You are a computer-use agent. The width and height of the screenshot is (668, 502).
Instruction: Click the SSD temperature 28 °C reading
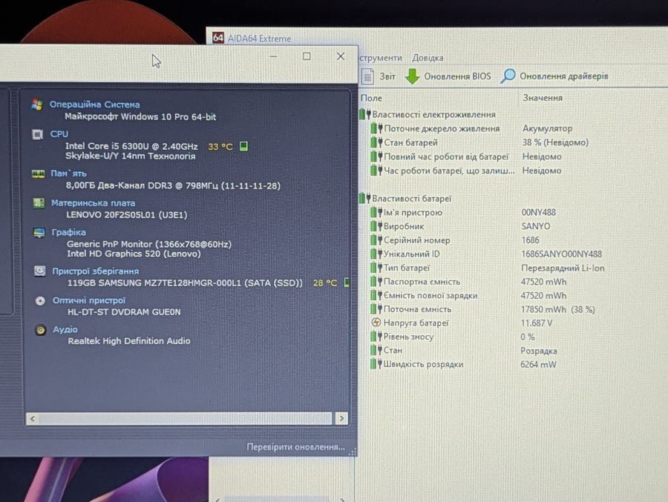(324, 283)
